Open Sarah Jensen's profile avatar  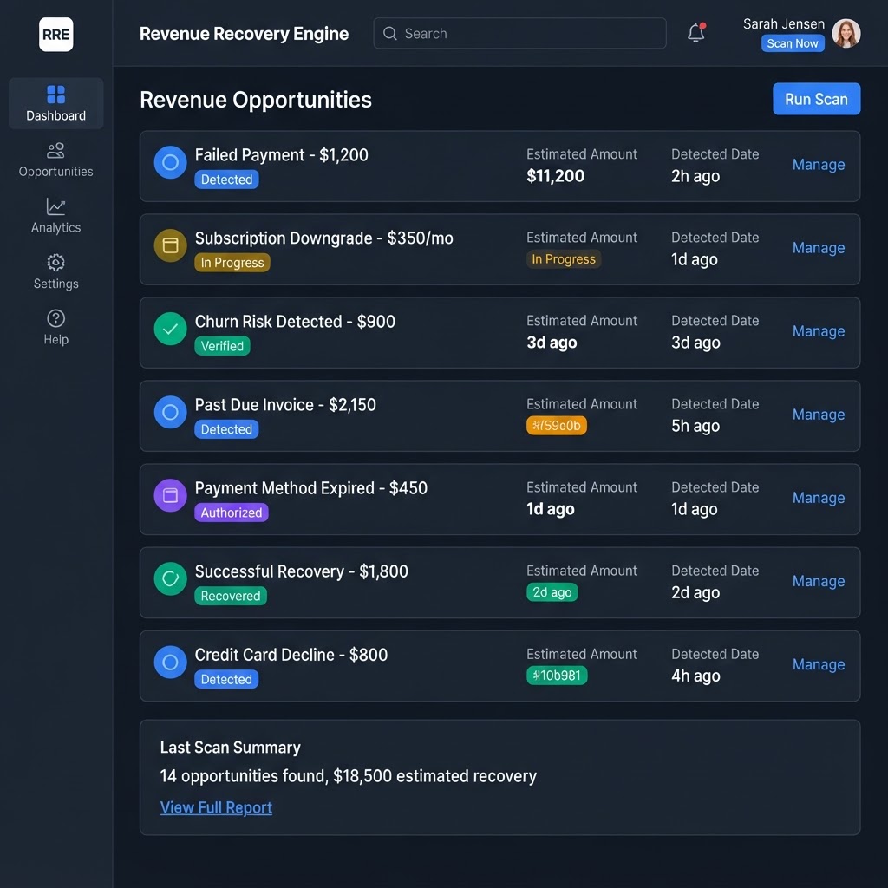click(846, 34)
